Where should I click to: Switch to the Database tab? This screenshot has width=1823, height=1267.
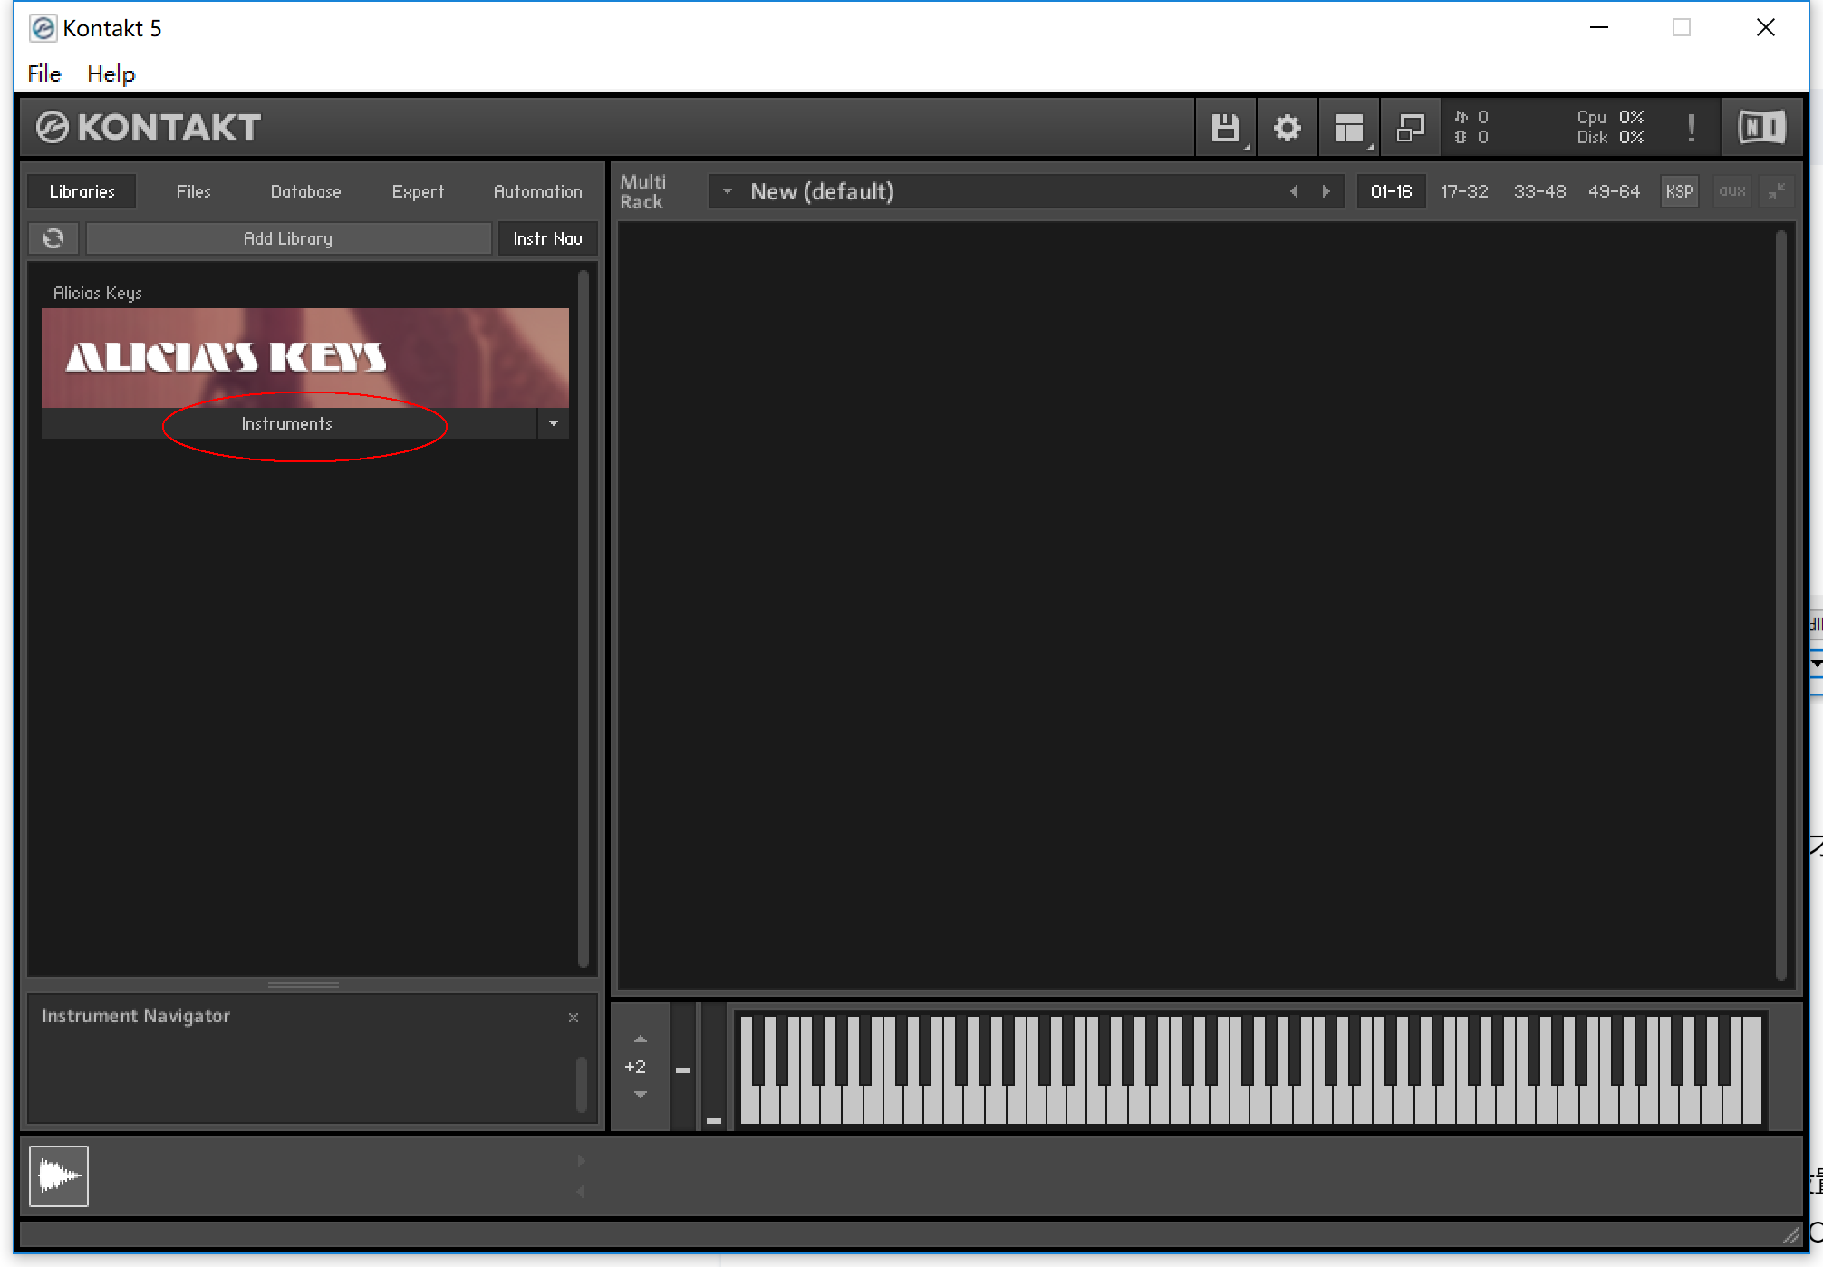click(x=305, y=191)
